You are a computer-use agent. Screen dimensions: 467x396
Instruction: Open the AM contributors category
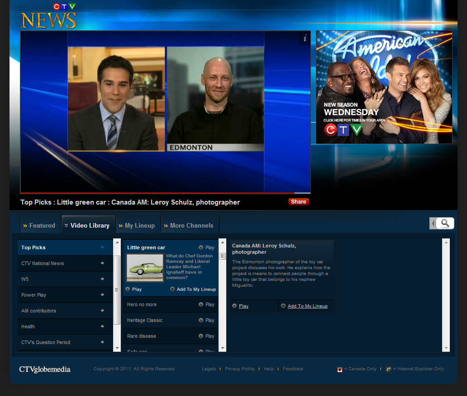pos(65,311)
